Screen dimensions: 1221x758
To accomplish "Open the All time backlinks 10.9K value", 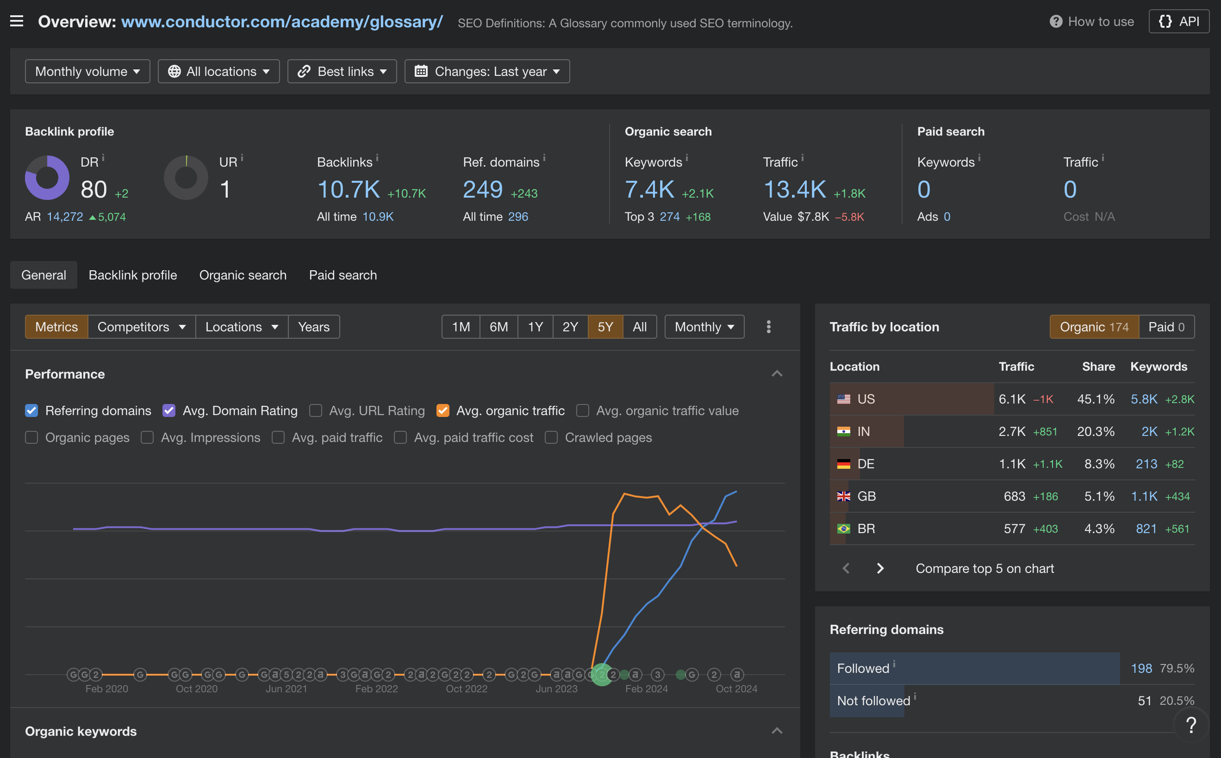I will [x=378, y=217].
